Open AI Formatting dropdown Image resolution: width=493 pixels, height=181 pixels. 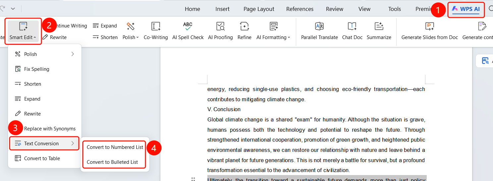pyautogui.click(x=273, y=31)
